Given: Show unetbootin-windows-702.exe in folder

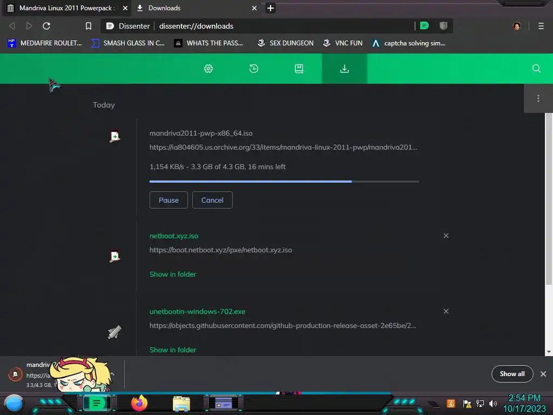Looking at the screenshot, I should point(172,350).
